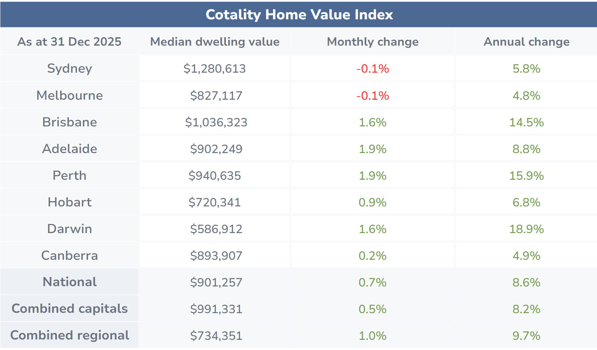Click Darwin's 18.9% annual change
The height and width of the screenshot is (350, 597).
coord(526,229)
